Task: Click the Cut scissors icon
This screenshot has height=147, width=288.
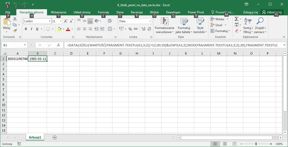Action: pos(15,19)
